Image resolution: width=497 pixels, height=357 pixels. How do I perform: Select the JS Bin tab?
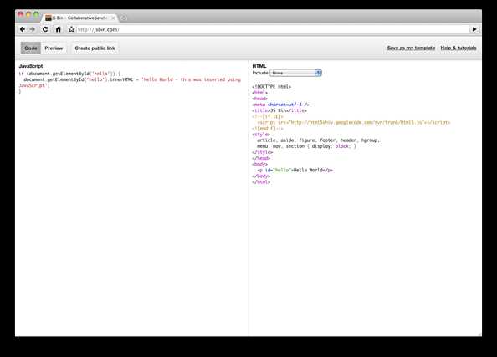[79, 18]
